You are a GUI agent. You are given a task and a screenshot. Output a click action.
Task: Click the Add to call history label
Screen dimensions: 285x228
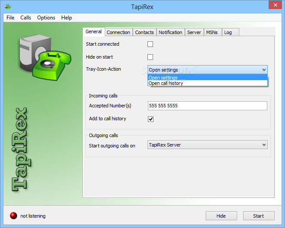(108, 119)
